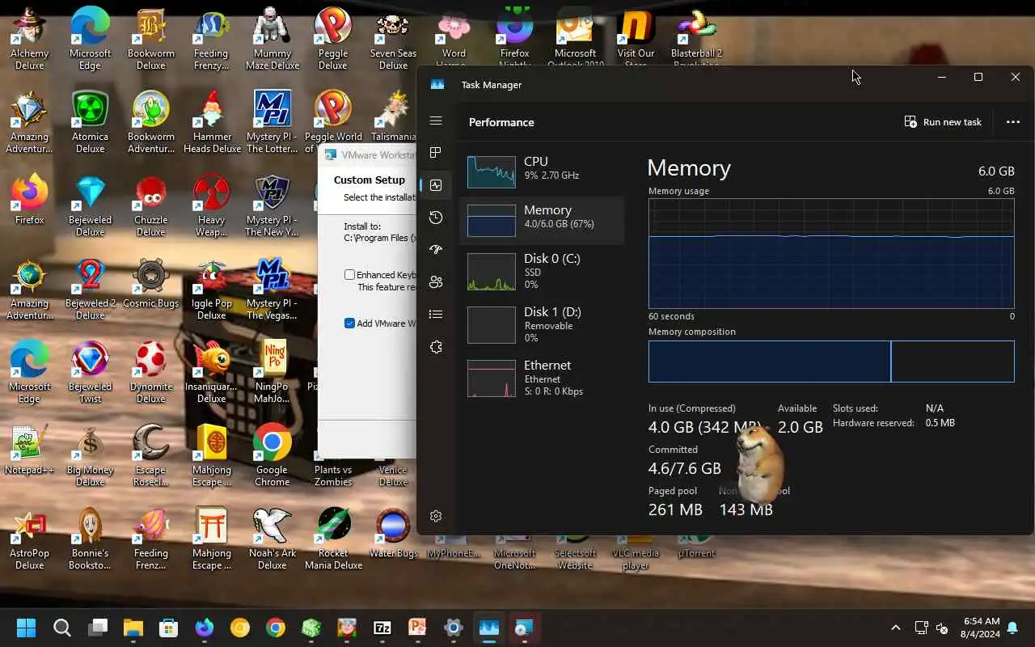The height and width of the screenshot is (647, 1035).
Task: Open notification bell in system tray
Action: 1012,628
